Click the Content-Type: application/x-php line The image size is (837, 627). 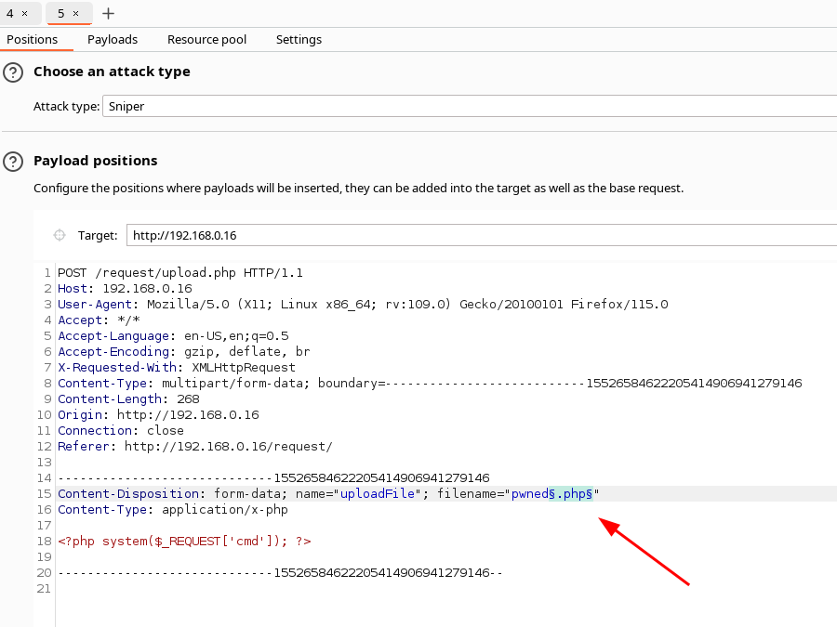click(x=172, y=509)
